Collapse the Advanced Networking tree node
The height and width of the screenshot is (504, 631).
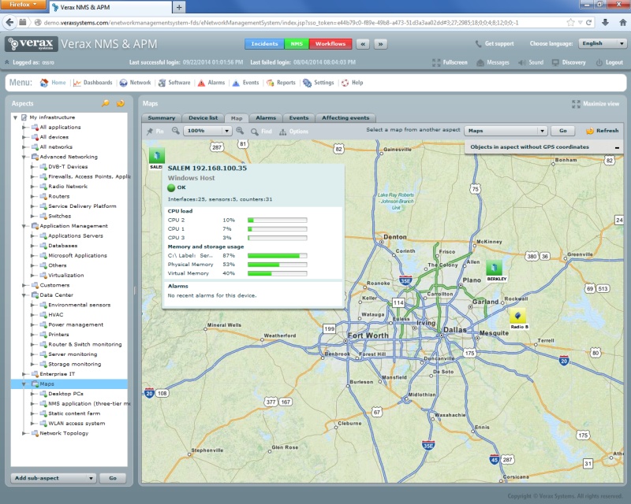tap(24, 157)
